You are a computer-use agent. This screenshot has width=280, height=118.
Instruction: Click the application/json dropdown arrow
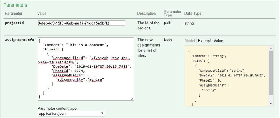[x=102, y=113]
